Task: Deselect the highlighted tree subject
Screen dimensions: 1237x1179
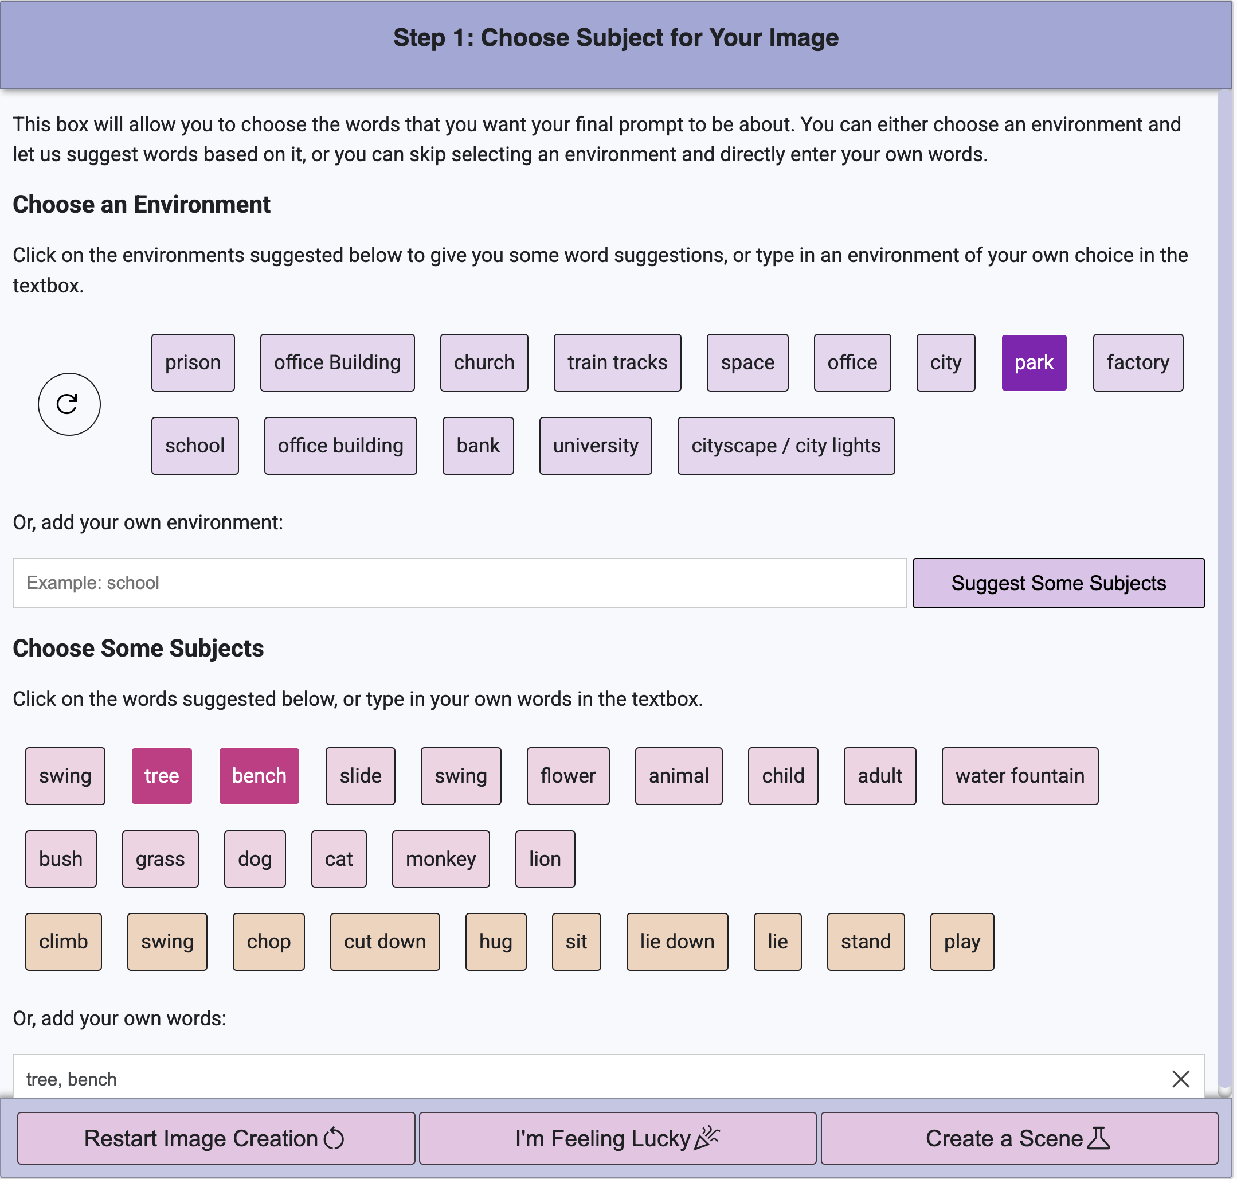Action: tap(162, 775)
